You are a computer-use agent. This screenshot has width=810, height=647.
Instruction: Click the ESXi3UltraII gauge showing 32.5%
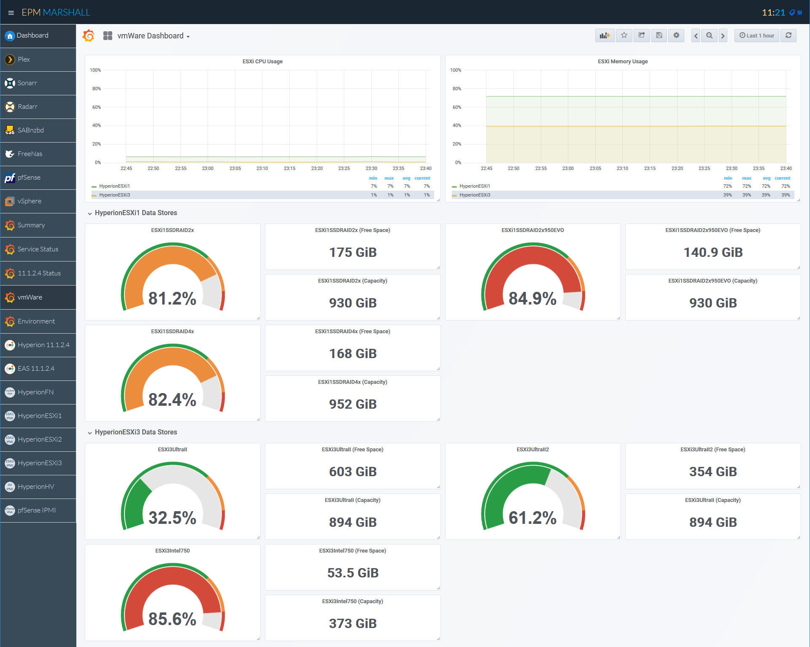[x=173, y=496]
